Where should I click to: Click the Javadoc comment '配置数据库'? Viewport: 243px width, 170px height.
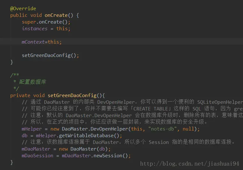click(x=32, y=82)
